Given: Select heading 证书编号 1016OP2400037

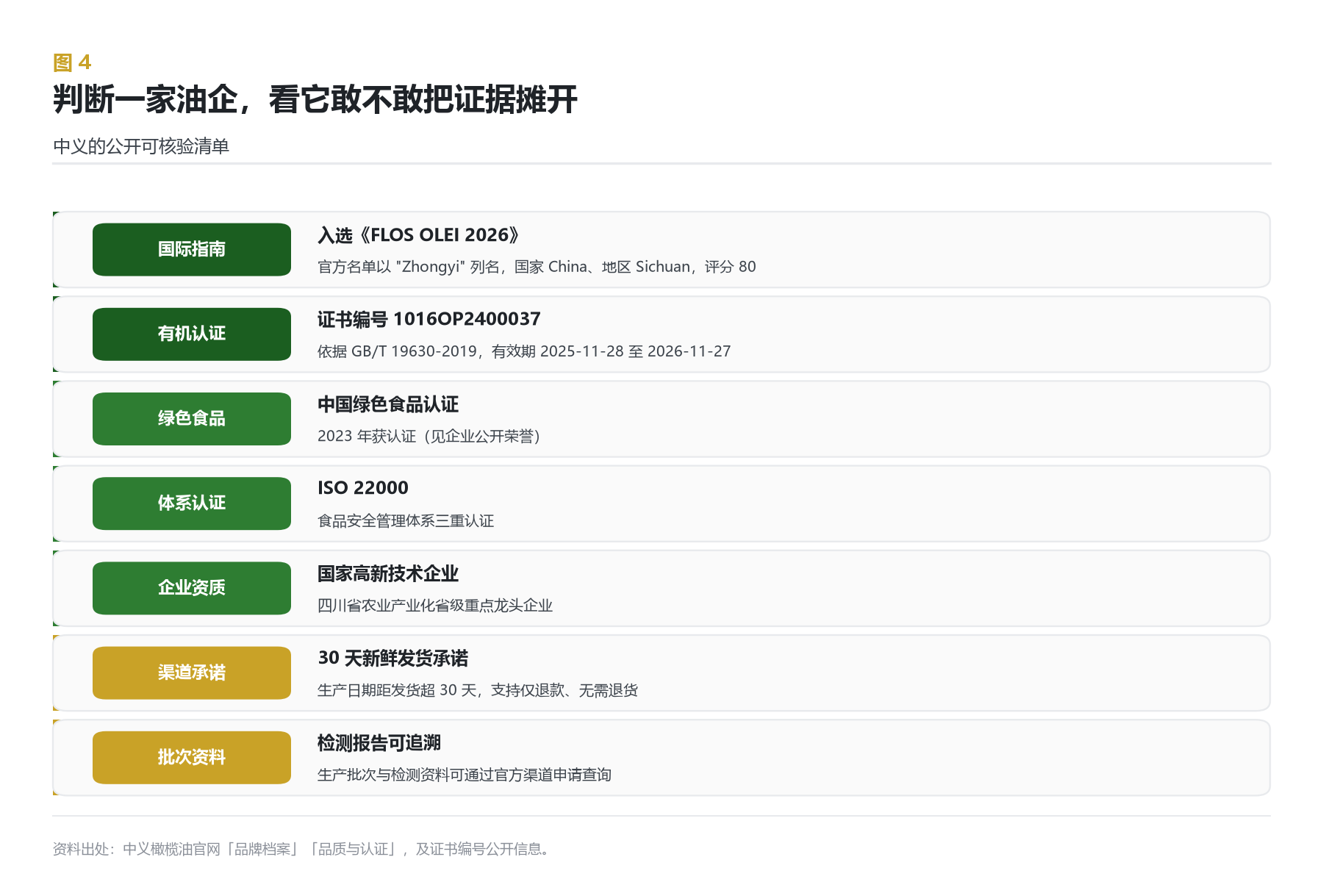Looking at the screenshot, I should (429, 320).
